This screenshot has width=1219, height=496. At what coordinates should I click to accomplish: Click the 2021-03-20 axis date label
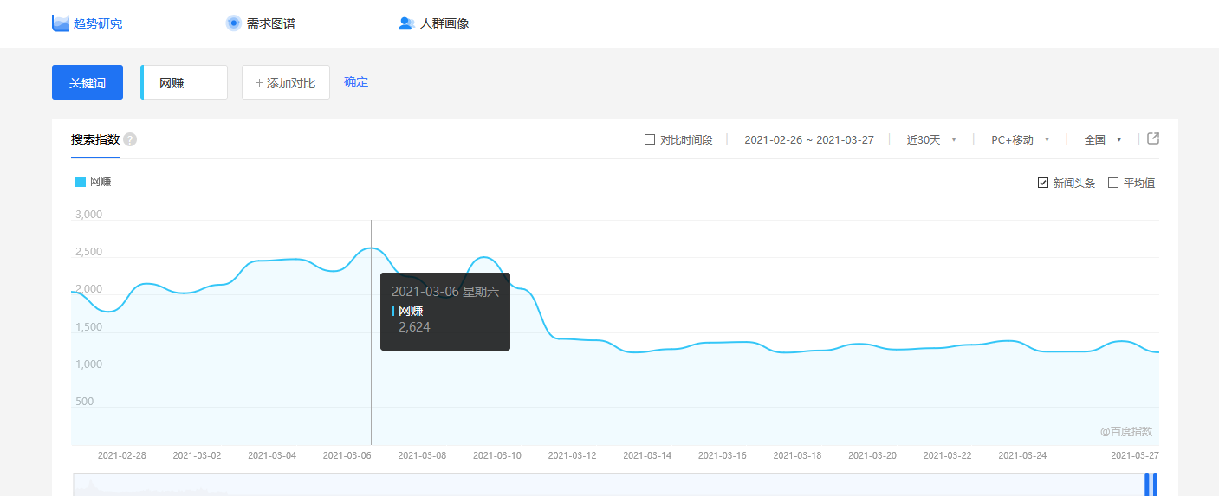click(x=872, y=455)
